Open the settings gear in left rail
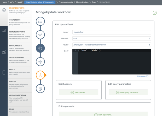The image size is (162, 116). [4, 10]
